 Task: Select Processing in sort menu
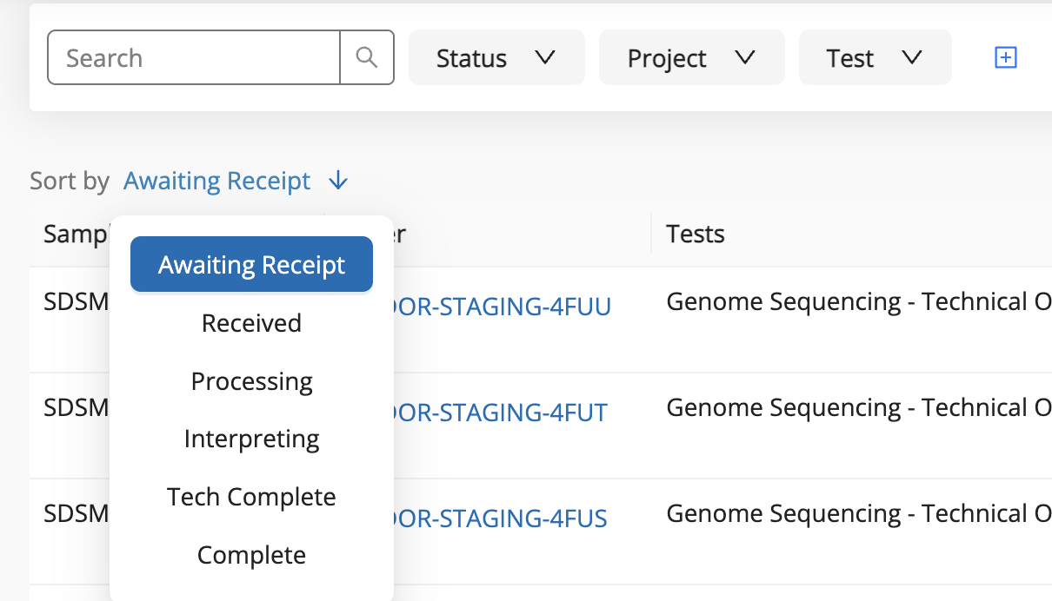251,380
